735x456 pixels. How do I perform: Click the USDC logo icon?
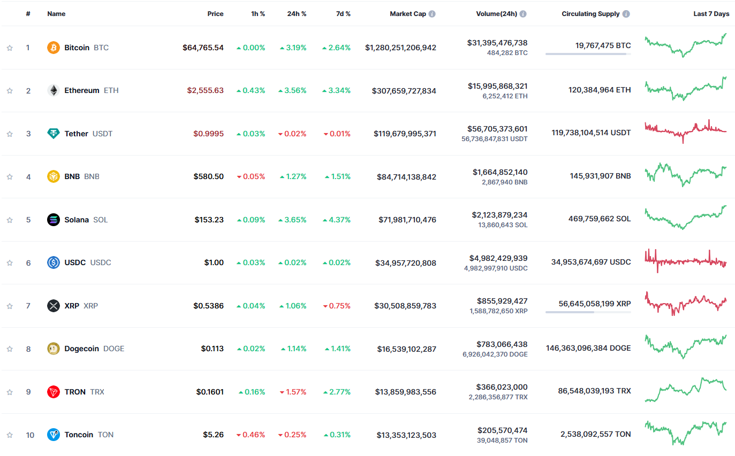pyautogui.click(x=54, y=262)
